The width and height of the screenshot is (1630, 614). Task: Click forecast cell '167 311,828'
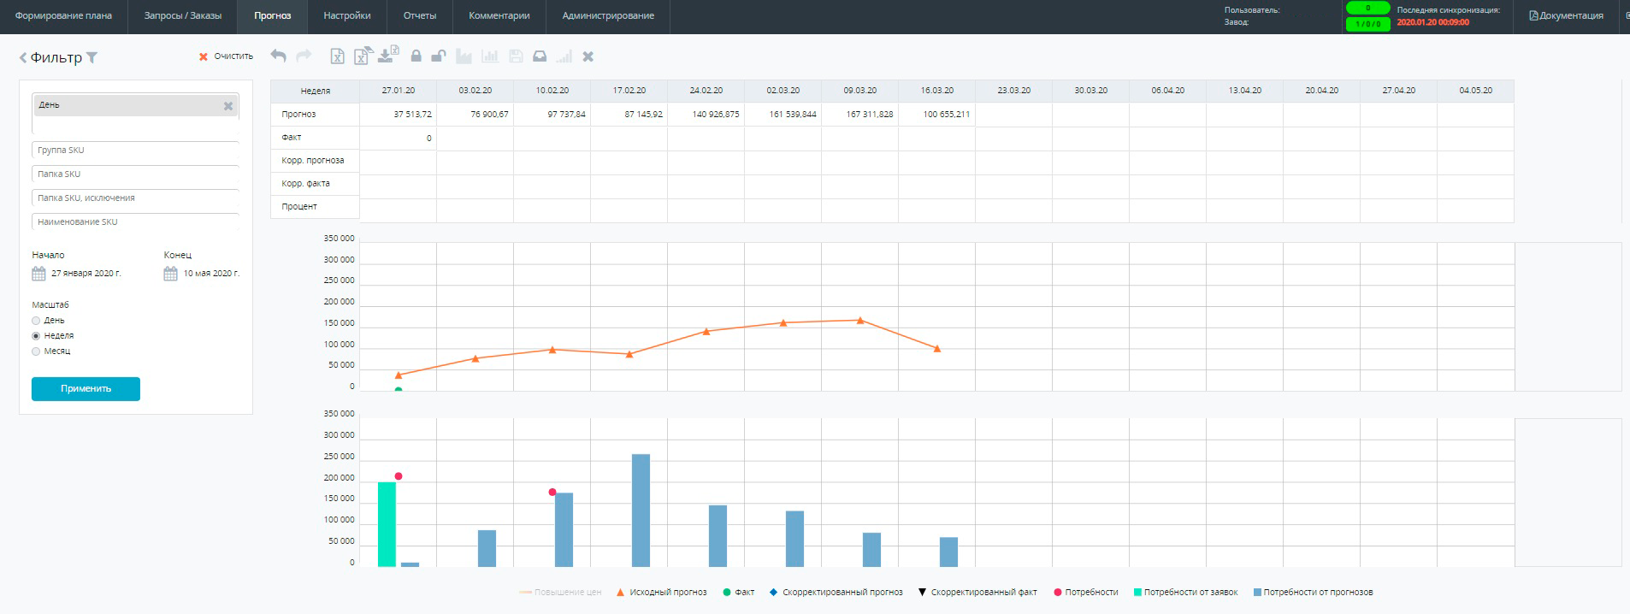click(x=860, y=115)
